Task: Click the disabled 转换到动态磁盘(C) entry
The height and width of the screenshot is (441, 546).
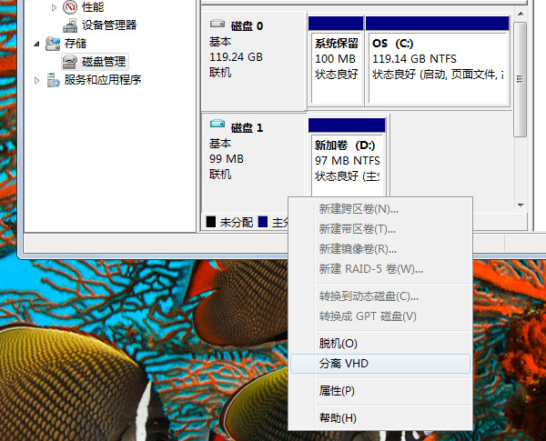Action: tap(380, 296)
